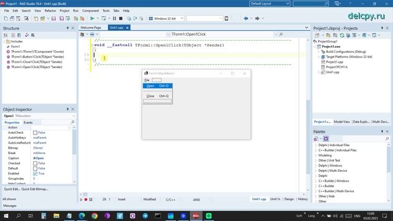393x221 pixels.
Task: Select Open Ctrl+O item in the form menu
Action: [157, 86]
